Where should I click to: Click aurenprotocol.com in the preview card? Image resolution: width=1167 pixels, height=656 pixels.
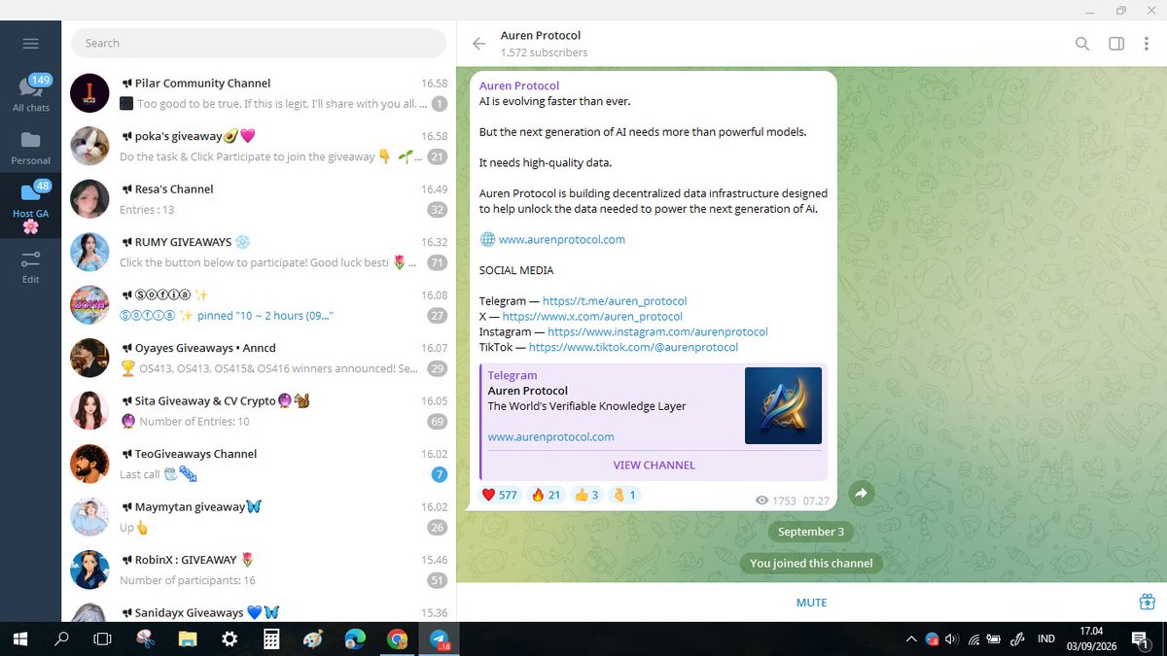(x=550, y=436)
